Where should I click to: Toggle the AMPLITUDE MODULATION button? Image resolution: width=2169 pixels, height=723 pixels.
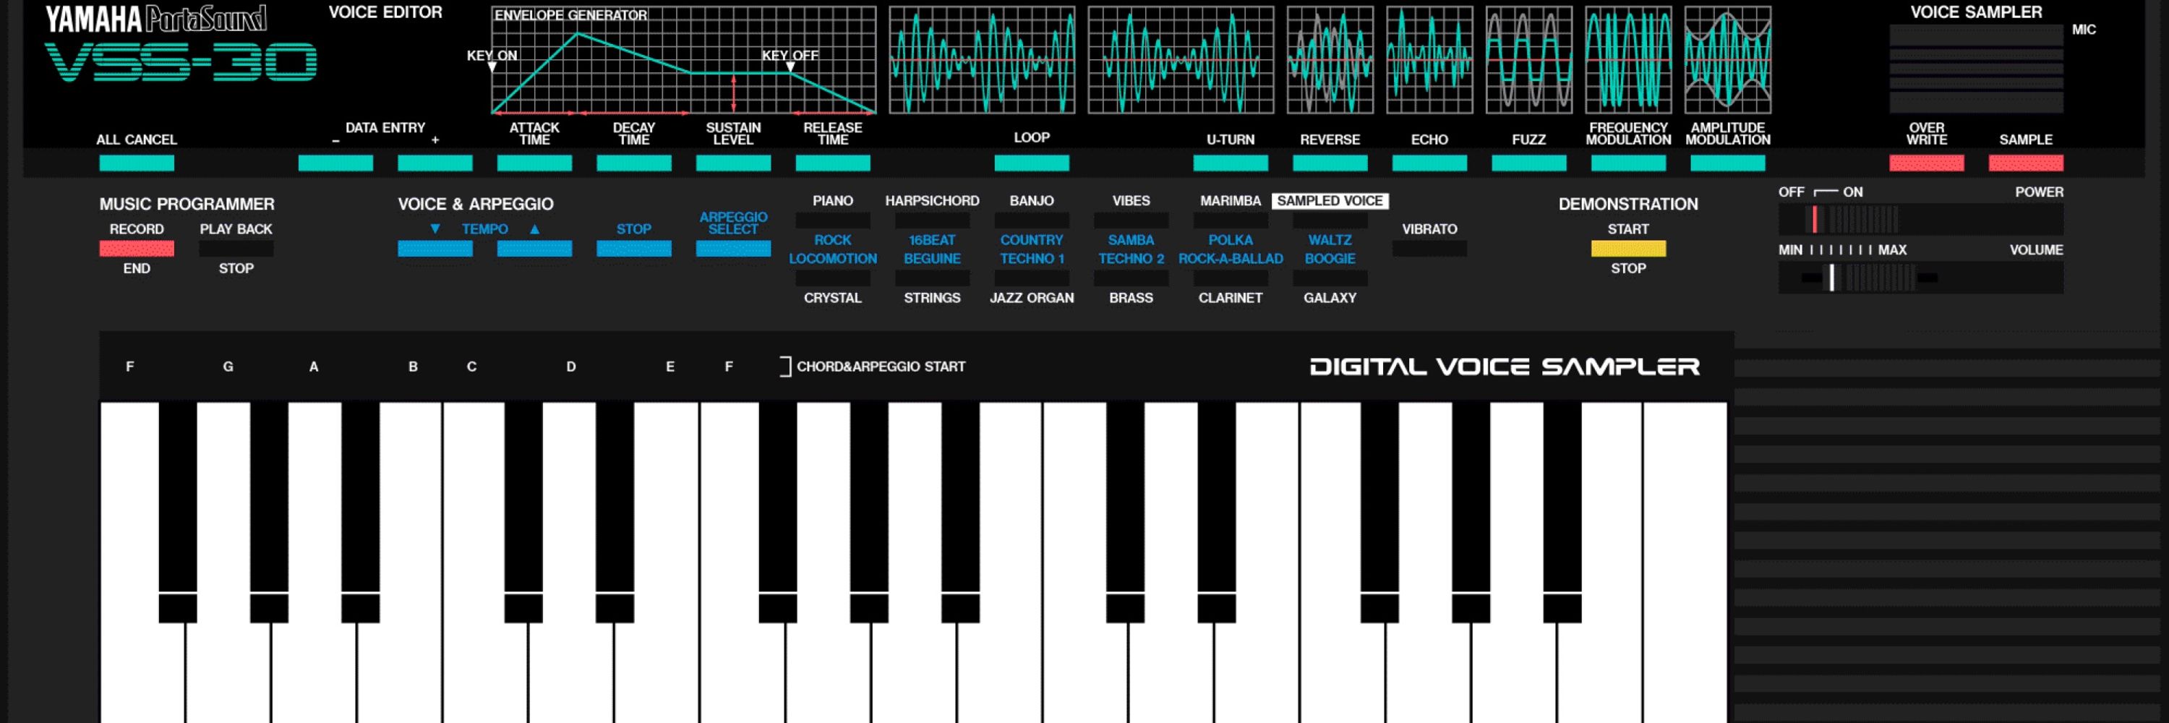[1727, 163]
